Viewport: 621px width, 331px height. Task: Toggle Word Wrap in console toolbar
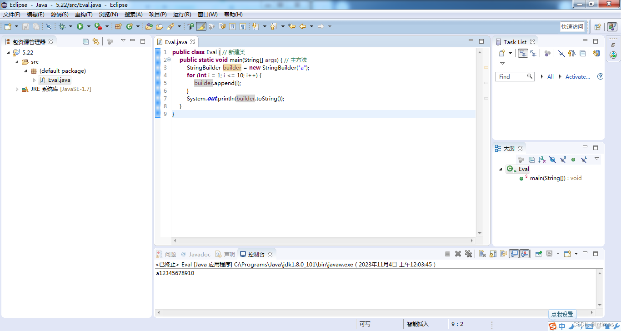[503, 254]
